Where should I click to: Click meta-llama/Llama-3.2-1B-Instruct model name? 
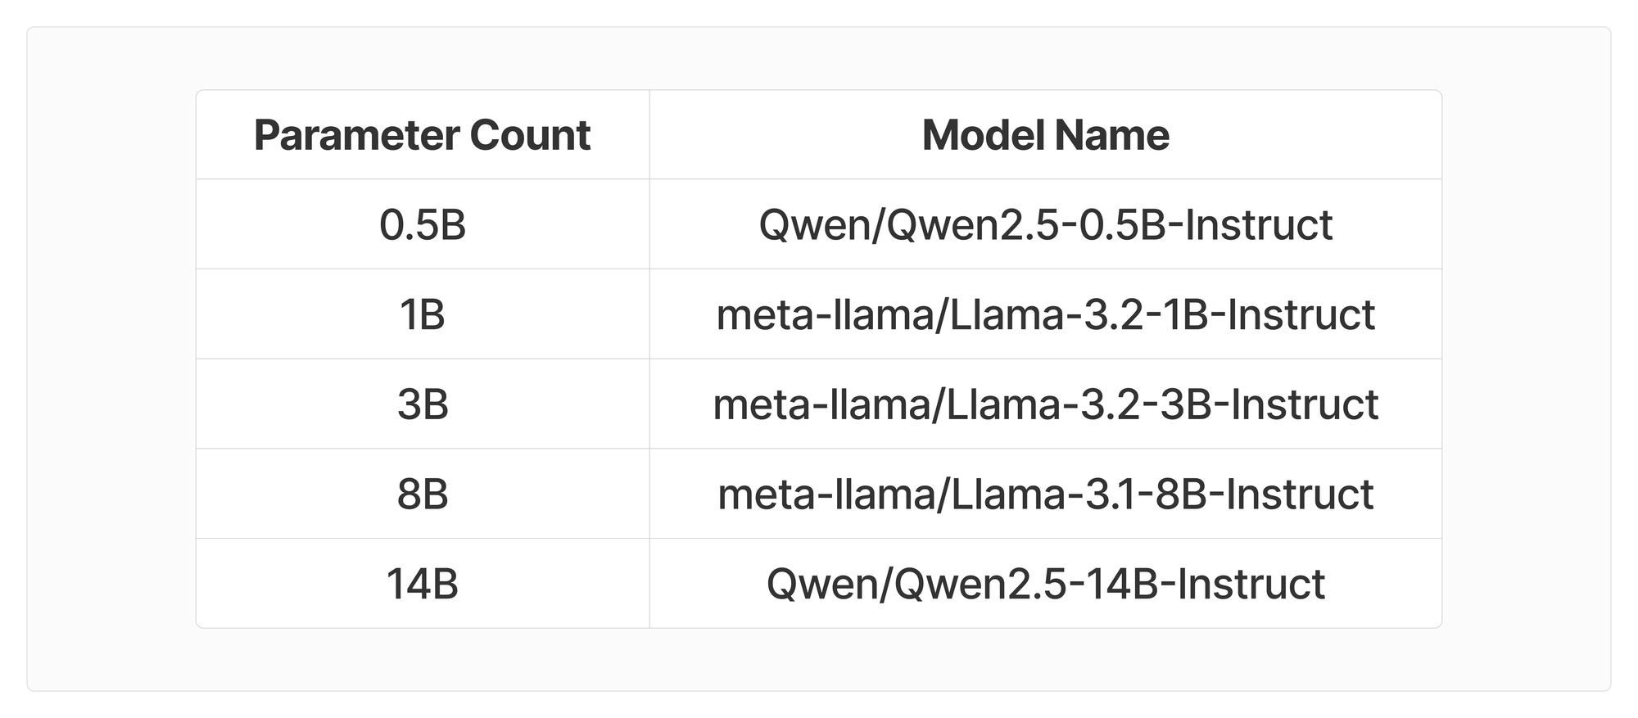(x=1046, y=315)
